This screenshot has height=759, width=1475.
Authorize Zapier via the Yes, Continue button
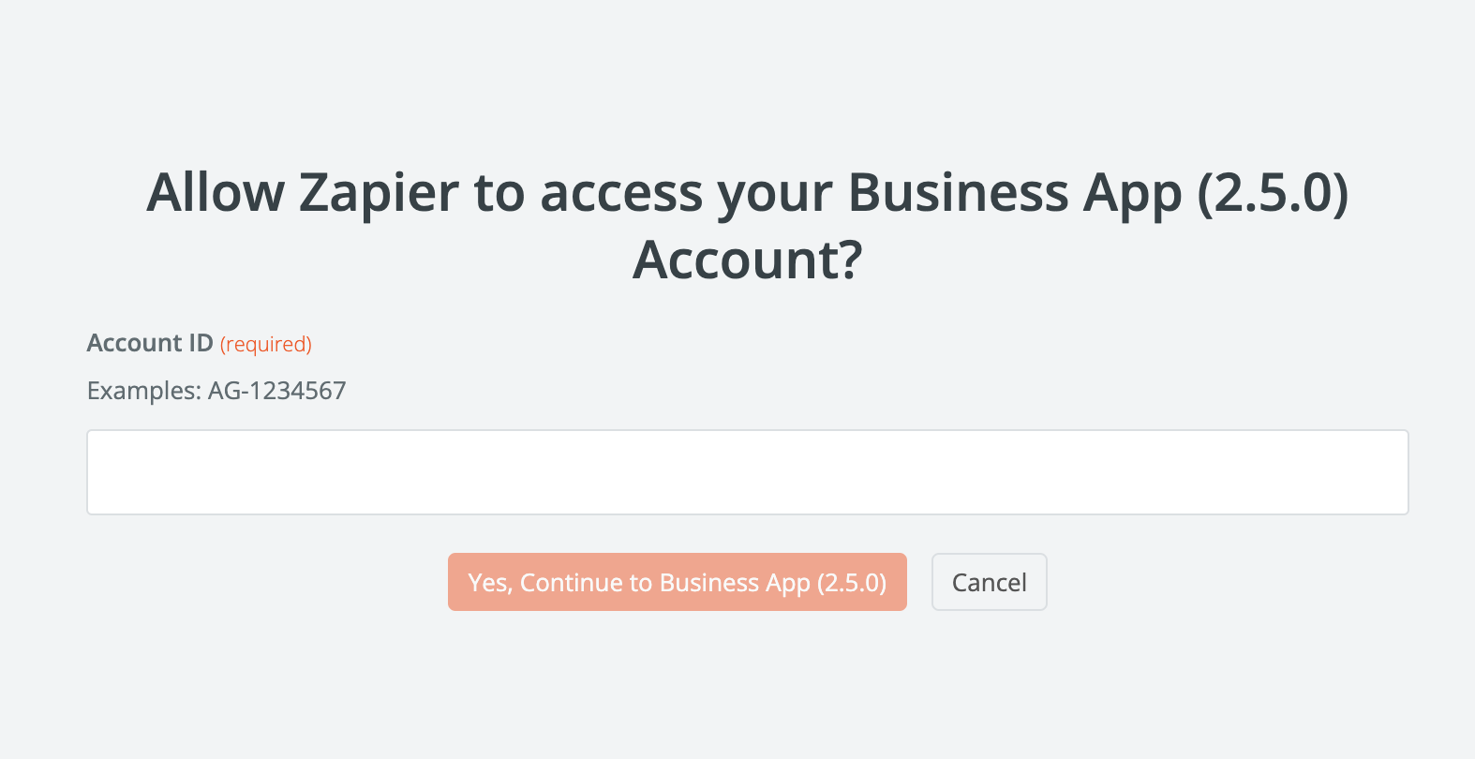coord(677,582)
